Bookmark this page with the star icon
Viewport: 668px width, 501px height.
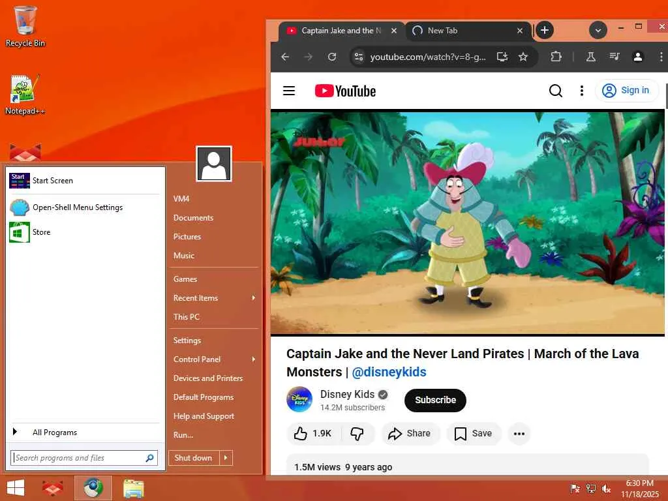[x=523, y=57]
